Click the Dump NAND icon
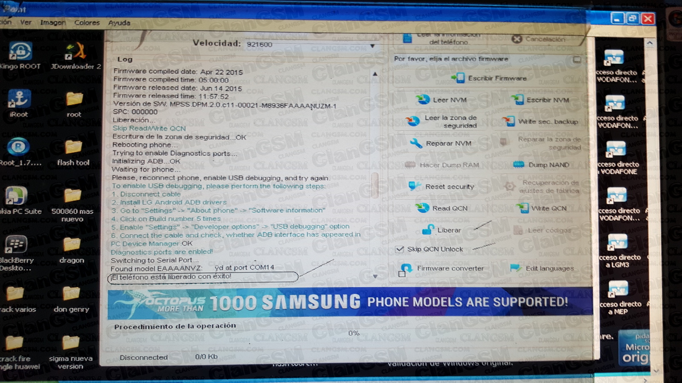Image resolution: width=682 pixels, height=383 pixels. click(519, 165)
